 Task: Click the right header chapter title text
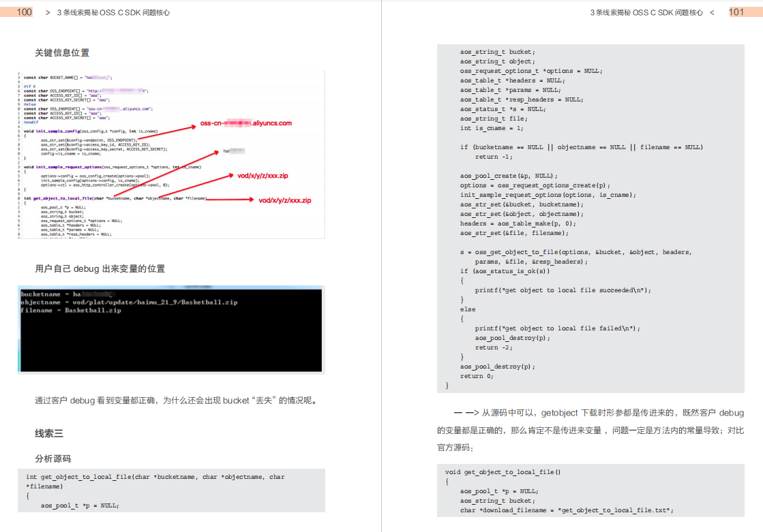pyautogui.click(x=646, y=12)
